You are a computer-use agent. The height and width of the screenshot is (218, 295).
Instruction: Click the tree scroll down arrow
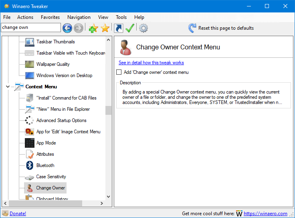pos(108,197)
